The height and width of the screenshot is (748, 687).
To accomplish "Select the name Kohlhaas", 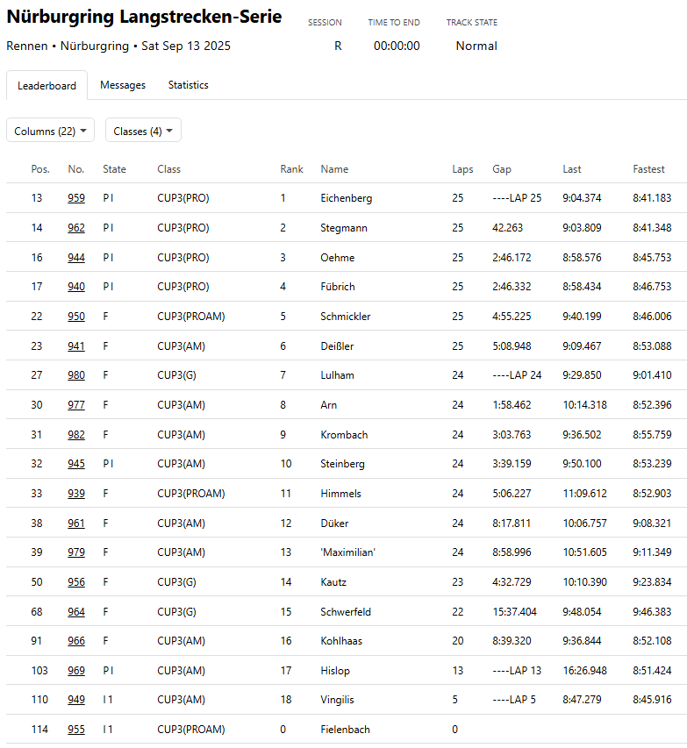I will coord(341,641).
